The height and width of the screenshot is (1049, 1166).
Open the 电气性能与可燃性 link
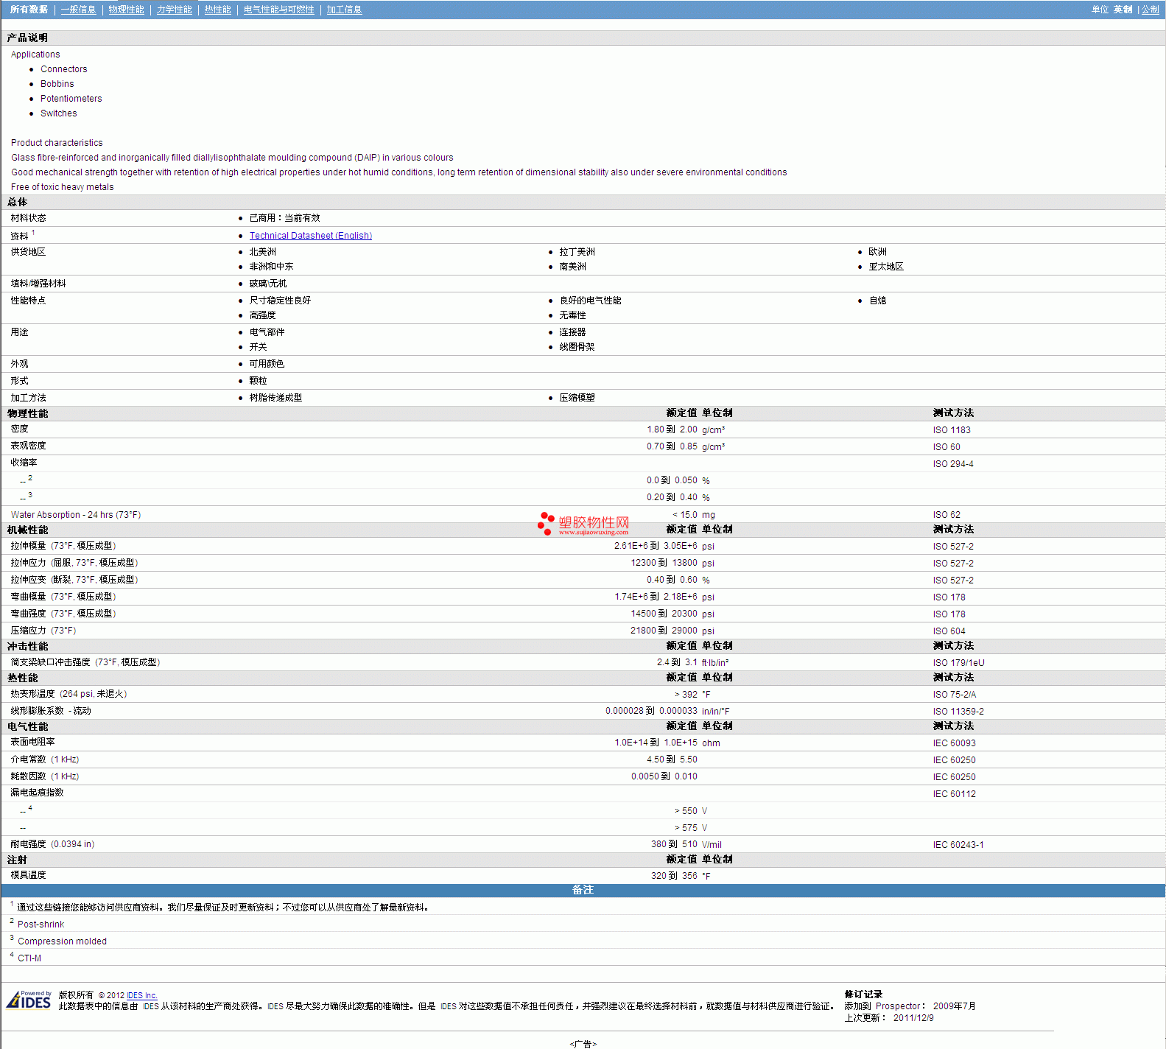coord(278,10)
